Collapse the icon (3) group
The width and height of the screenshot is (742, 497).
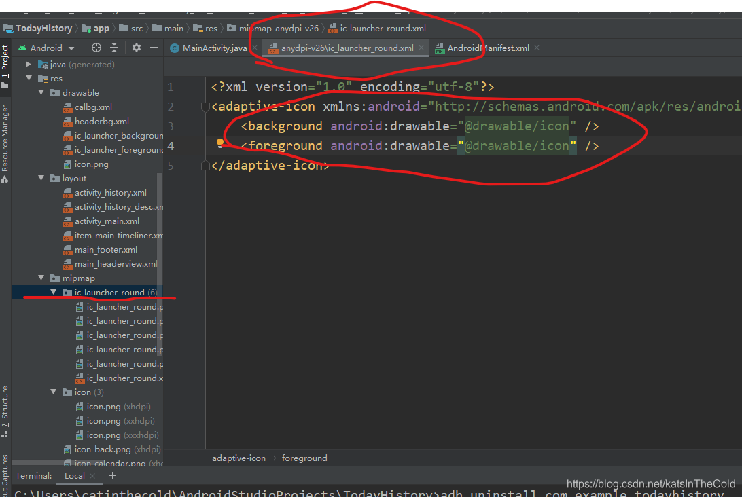pyautogui.click(x=54, y=392)
